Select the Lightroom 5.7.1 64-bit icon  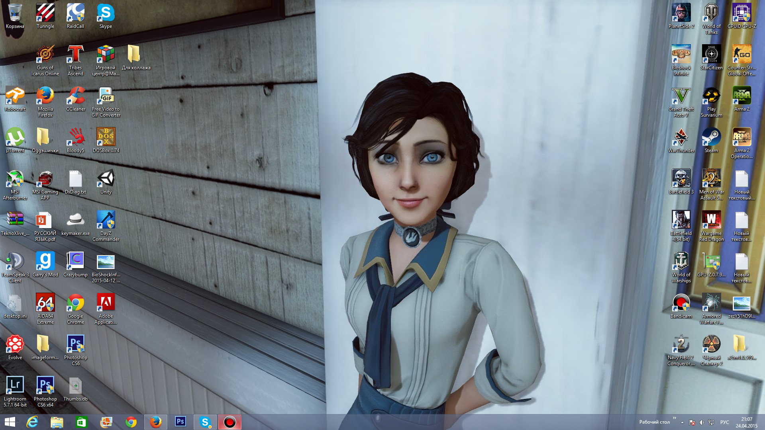15,391
